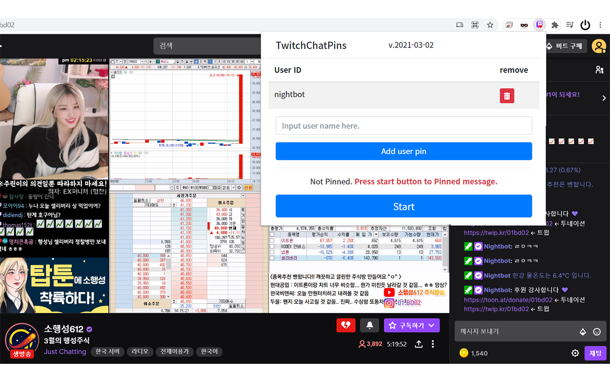The width and height of the screenshot is (610, 381).
Task: Click the 한국어 tag
Action: tap(209, 351)
